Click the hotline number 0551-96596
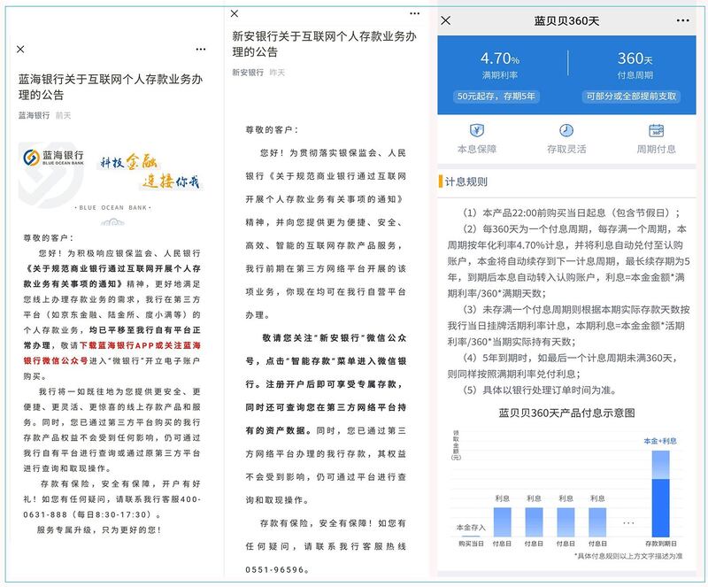The image size is (708, 587). pos(275,570)
